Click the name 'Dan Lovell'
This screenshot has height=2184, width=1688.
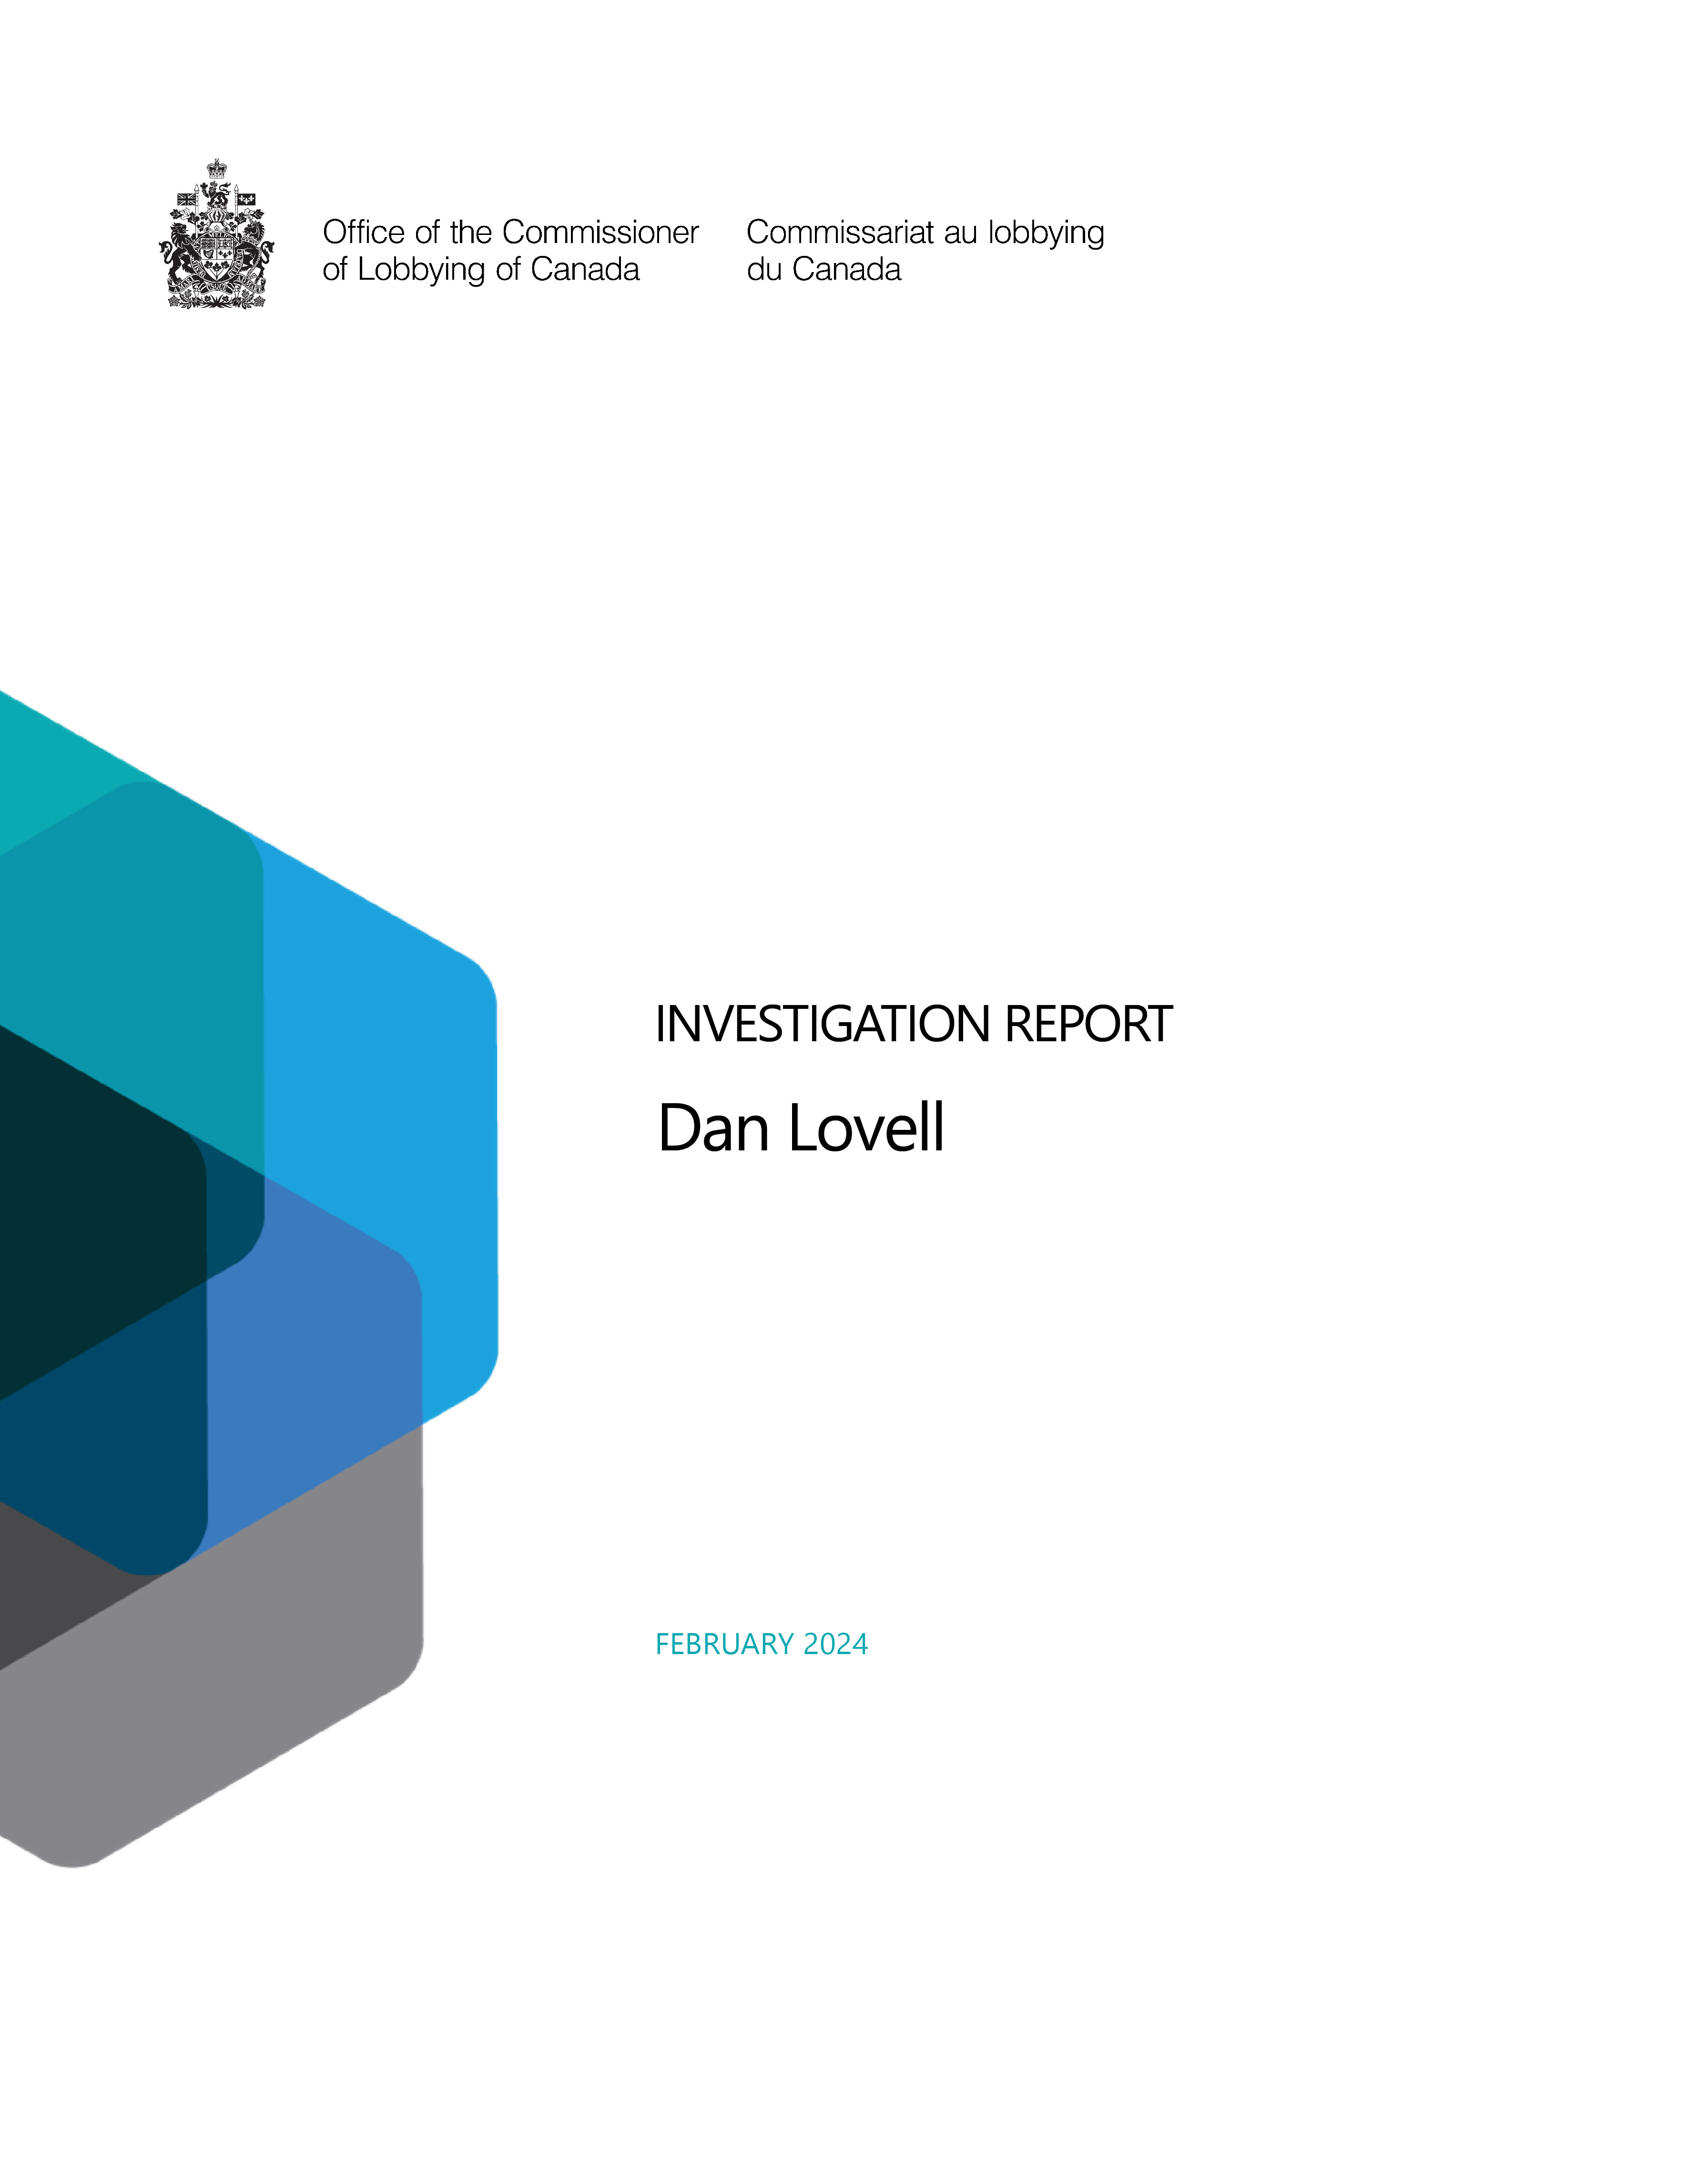point(801,1128)
